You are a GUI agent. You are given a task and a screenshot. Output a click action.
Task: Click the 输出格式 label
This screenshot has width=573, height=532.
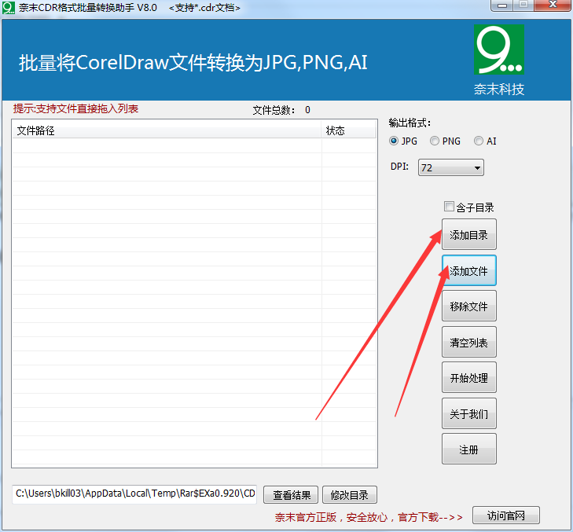(x=410, y=123)
